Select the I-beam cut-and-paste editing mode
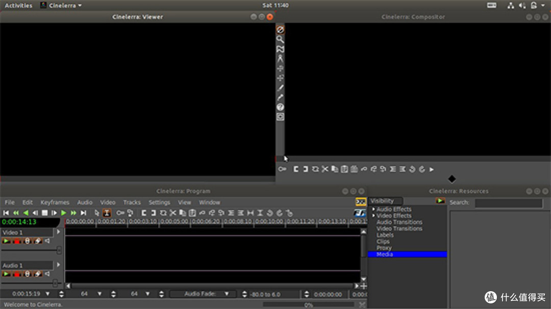 click(107, 213)
